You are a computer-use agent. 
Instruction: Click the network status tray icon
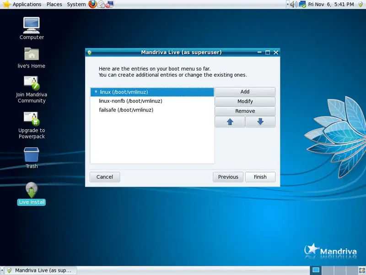(x=302, y=4)
